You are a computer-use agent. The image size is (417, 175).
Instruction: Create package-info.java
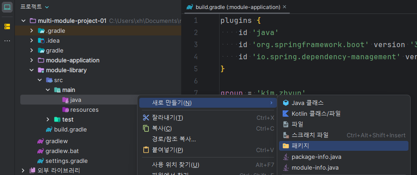(344, 157)
